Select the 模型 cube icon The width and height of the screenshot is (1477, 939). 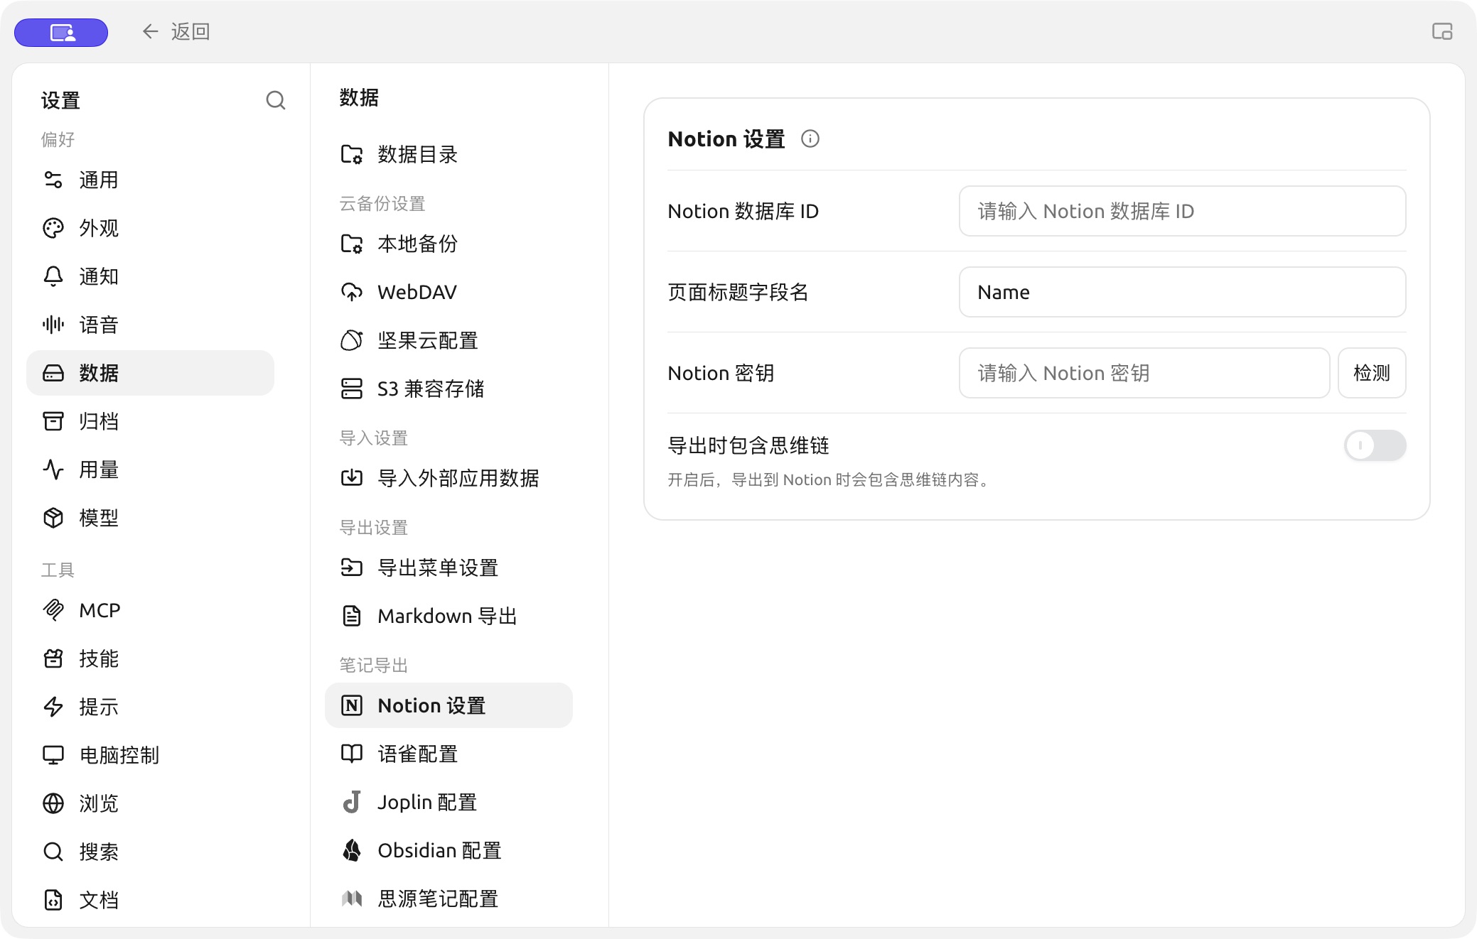pyautogui.click(x=53, y=518)
